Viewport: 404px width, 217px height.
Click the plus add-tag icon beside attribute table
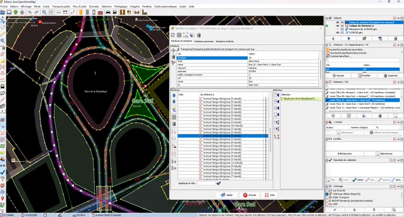coord(173,51)
